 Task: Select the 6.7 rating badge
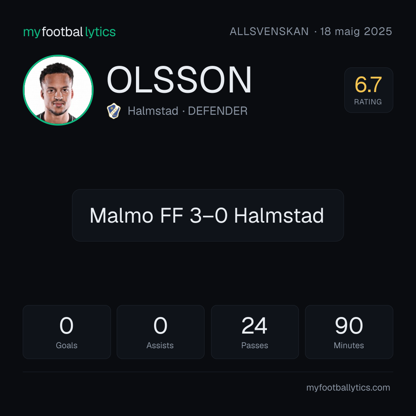pos(369,90)
